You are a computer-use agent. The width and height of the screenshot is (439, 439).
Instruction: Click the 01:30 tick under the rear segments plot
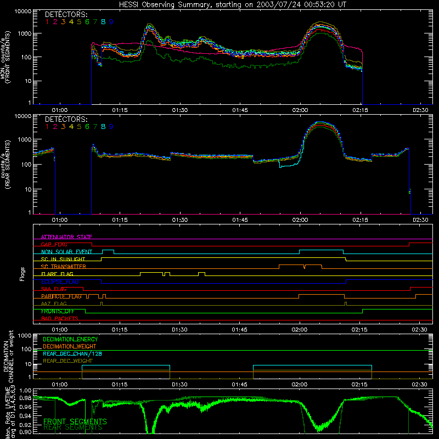point(180,220)
